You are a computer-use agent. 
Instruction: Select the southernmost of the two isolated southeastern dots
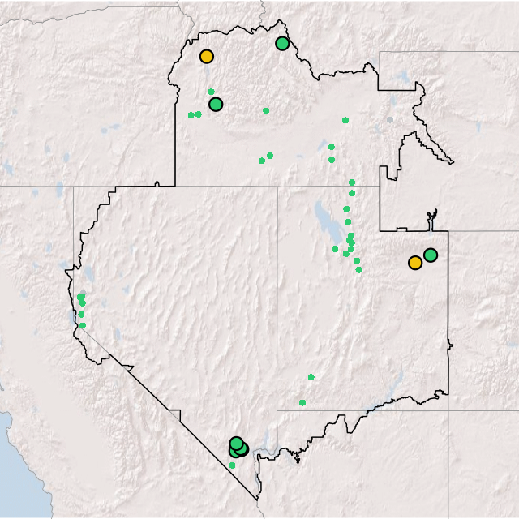(302, 402)
